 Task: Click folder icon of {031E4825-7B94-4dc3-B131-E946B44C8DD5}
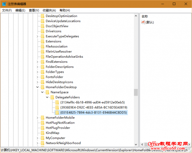click(x=57, y=113)
